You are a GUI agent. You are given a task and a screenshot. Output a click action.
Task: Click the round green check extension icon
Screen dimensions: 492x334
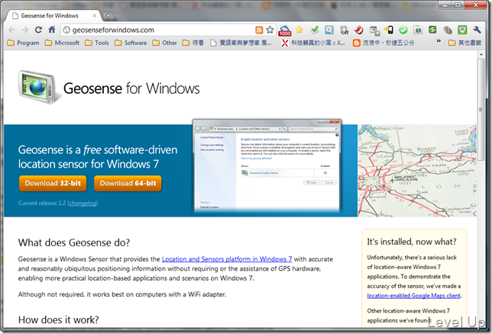tap(403, 30)
